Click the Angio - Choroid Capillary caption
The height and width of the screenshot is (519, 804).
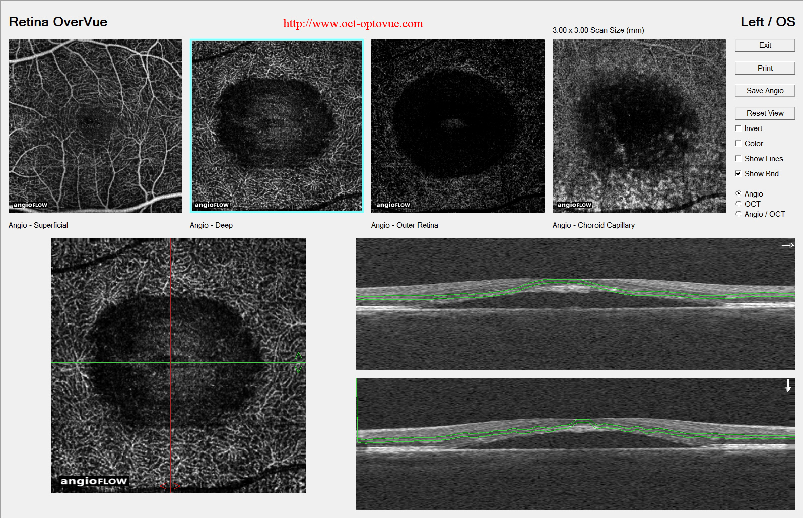[x=593, y=225]
